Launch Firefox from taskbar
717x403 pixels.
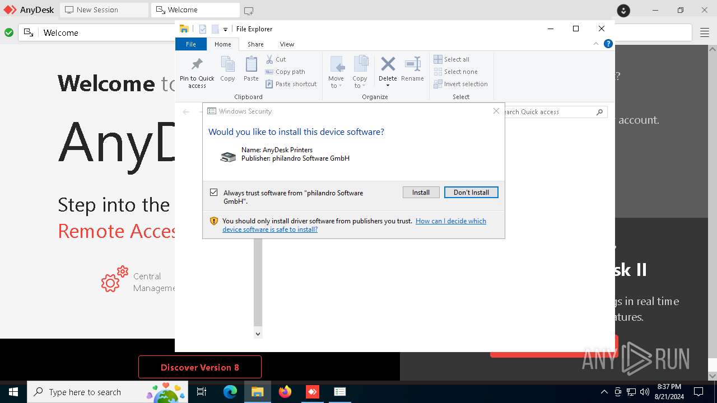(x=285, y=392)
